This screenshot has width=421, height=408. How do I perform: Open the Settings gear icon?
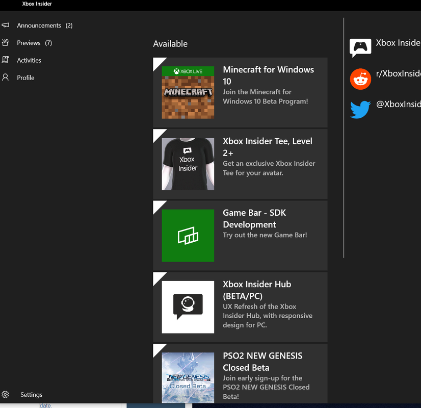(6, 394)
